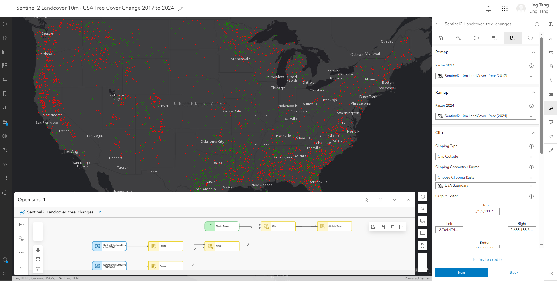This screenshot has width=557, height=281.
Task: Collapse the right toolbar with double chevron
Action: 551,273
